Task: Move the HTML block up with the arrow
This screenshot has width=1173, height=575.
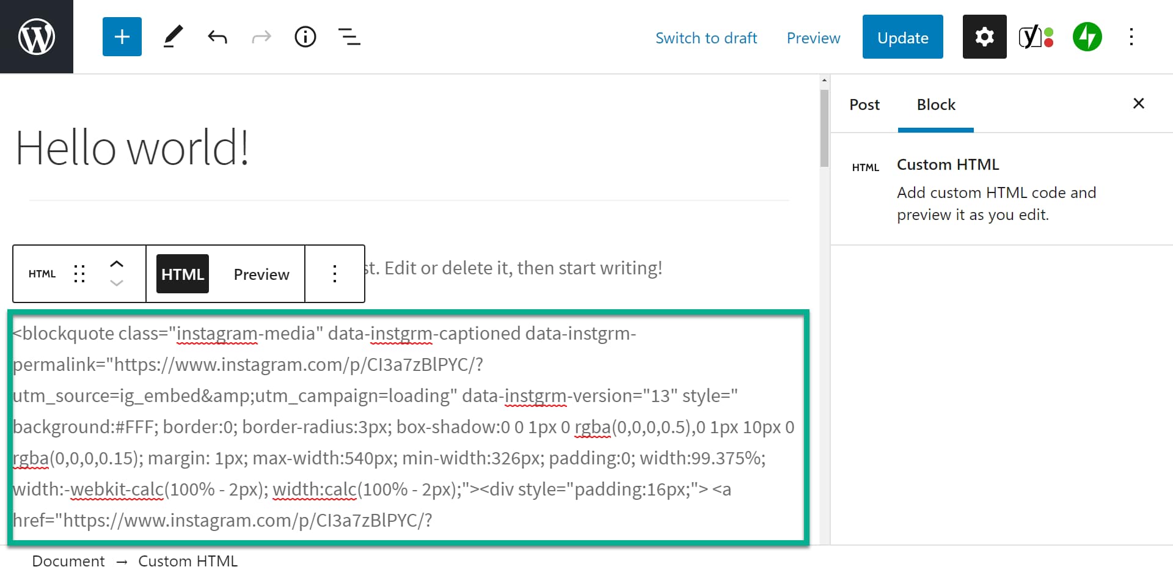Action: (x=117, y=263)
